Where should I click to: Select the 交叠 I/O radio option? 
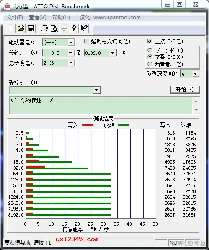(x=150, y=57)
